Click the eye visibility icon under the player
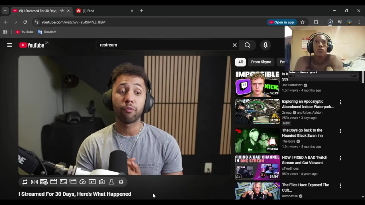 (x=44, y=182)
